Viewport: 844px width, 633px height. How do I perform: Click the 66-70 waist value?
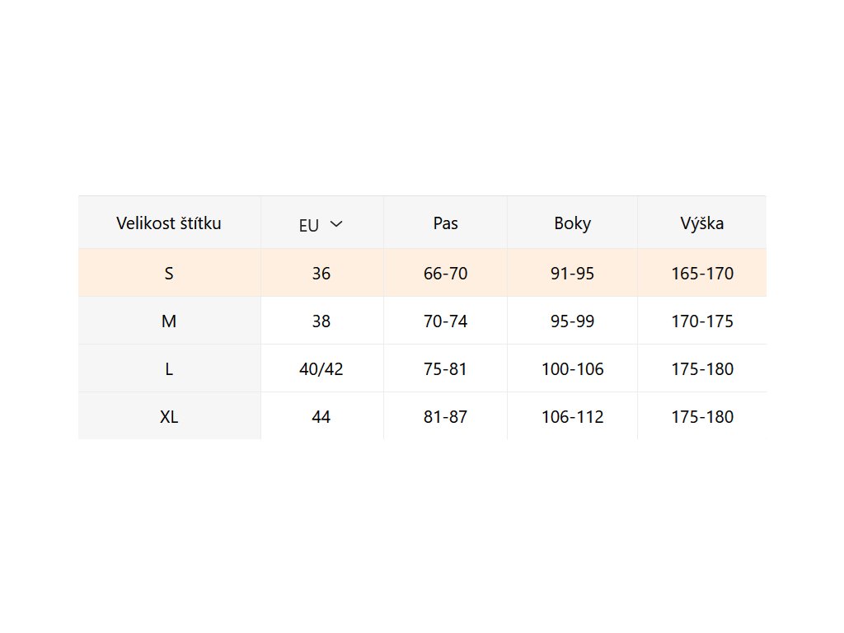(x=446, y=274)
